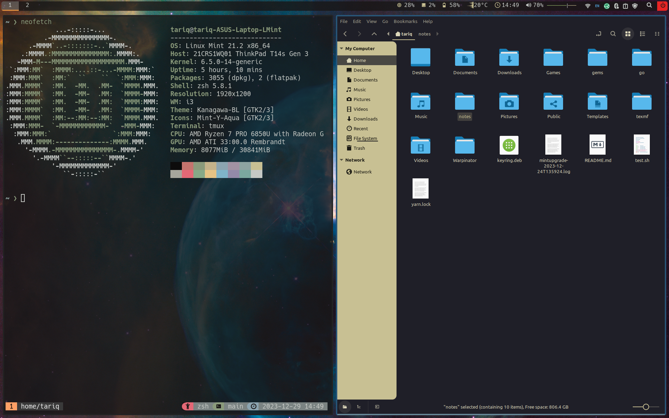The height and width of the screenshot is (418, 669).
Task: Switch to compact view
Action: click(x=657, y=34)
